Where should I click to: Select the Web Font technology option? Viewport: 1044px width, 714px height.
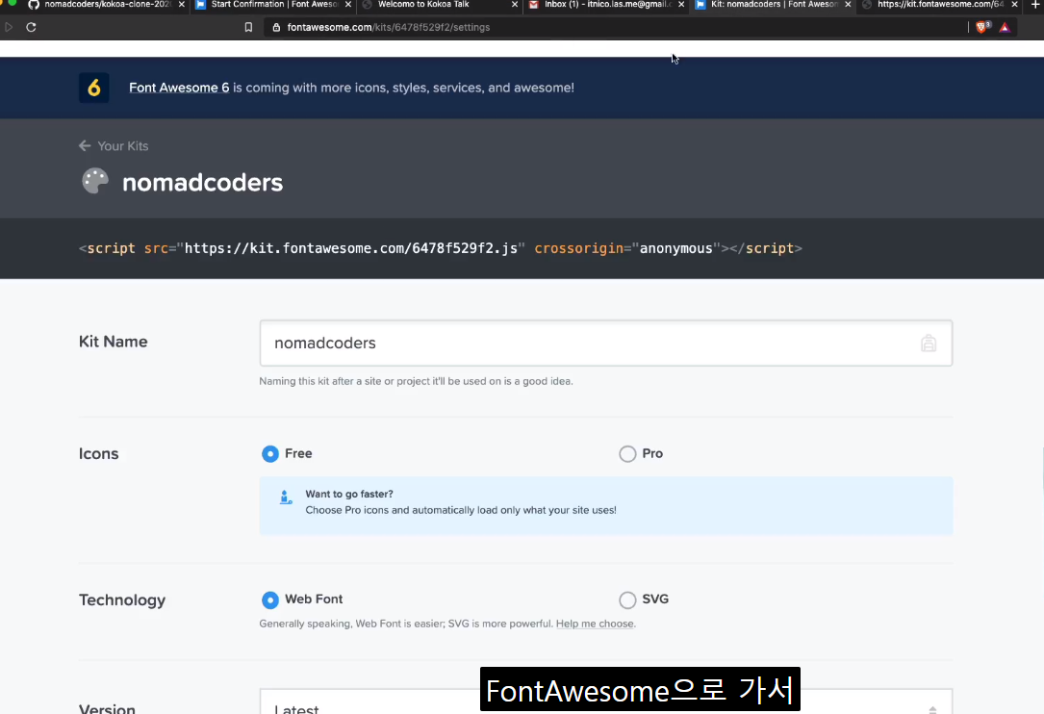pos(269,599)
